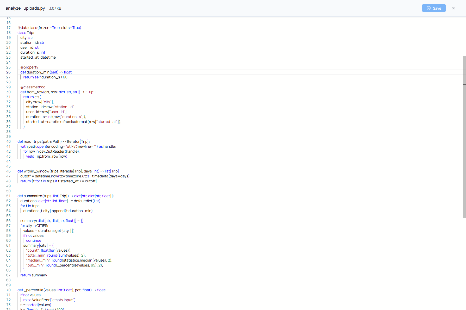
Task: Click 'def within_window' definition line
Action: click(69, 171)
